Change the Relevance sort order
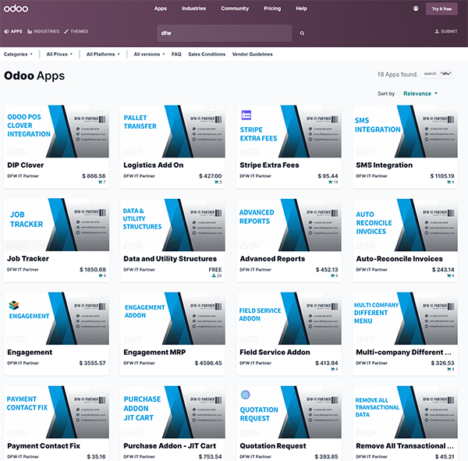The width and height of the screenshot is (468, 461). pyautogui.click(x=420, y=94)
